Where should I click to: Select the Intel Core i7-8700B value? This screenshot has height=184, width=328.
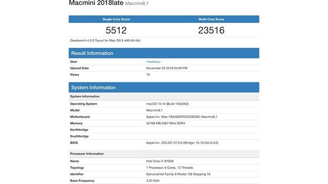point(160,161)
